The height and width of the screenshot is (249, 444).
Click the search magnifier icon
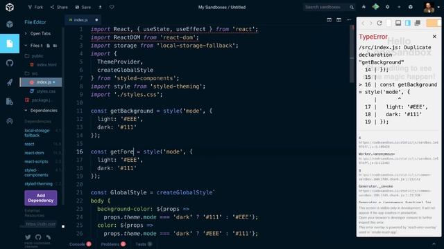pyautogui.click(x=352, y=8)
